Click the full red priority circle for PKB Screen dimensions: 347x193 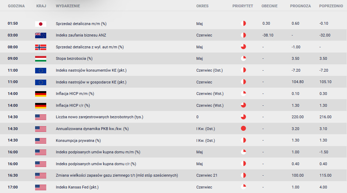[243, 128]
